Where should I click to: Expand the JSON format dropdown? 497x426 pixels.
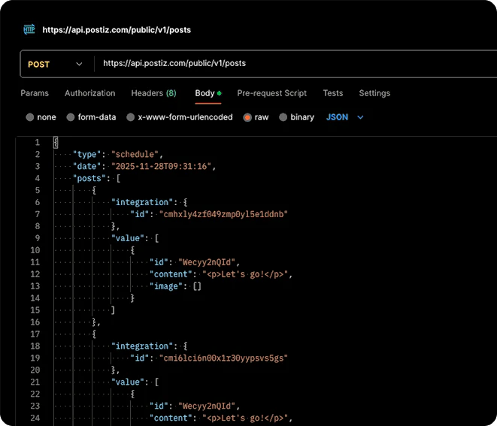(x=344, y=117)
